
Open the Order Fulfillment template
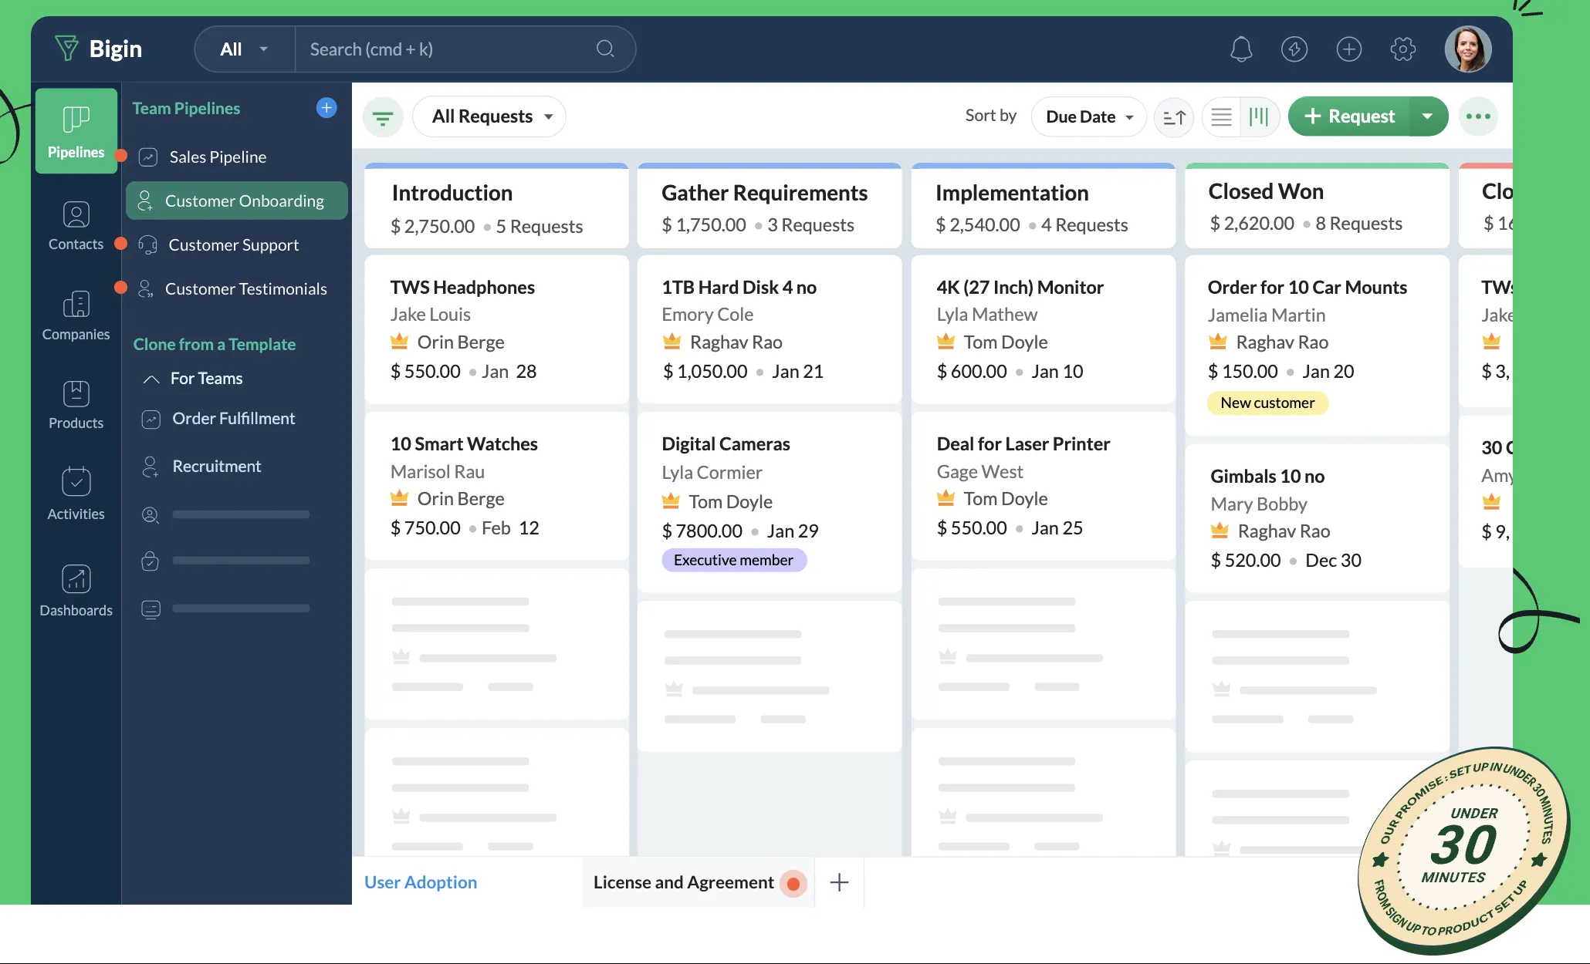point(233,419)
